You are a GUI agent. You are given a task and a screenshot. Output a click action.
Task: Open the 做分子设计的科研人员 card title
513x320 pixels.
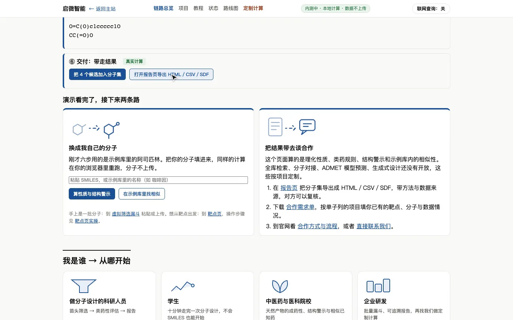pos(98,301)
